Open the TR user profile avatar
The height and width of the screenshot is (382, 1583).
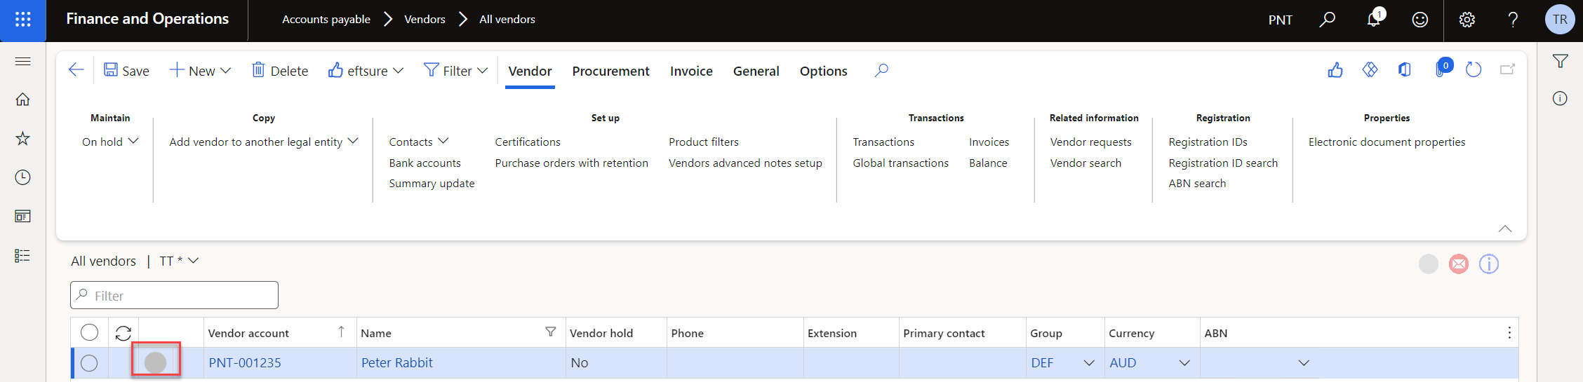1560,20
